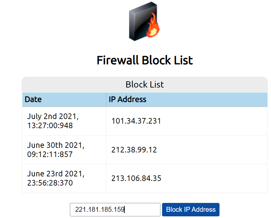Select the Date column header
Image resolution: width=271 pixels, height=218 pixels.
coord(64,100)
